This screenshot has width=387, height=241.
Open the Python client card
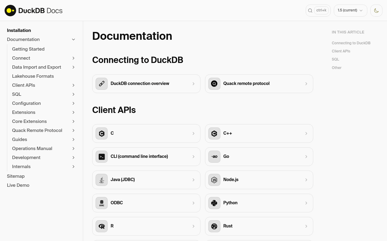pyautogui.click(x=259, y=203)
